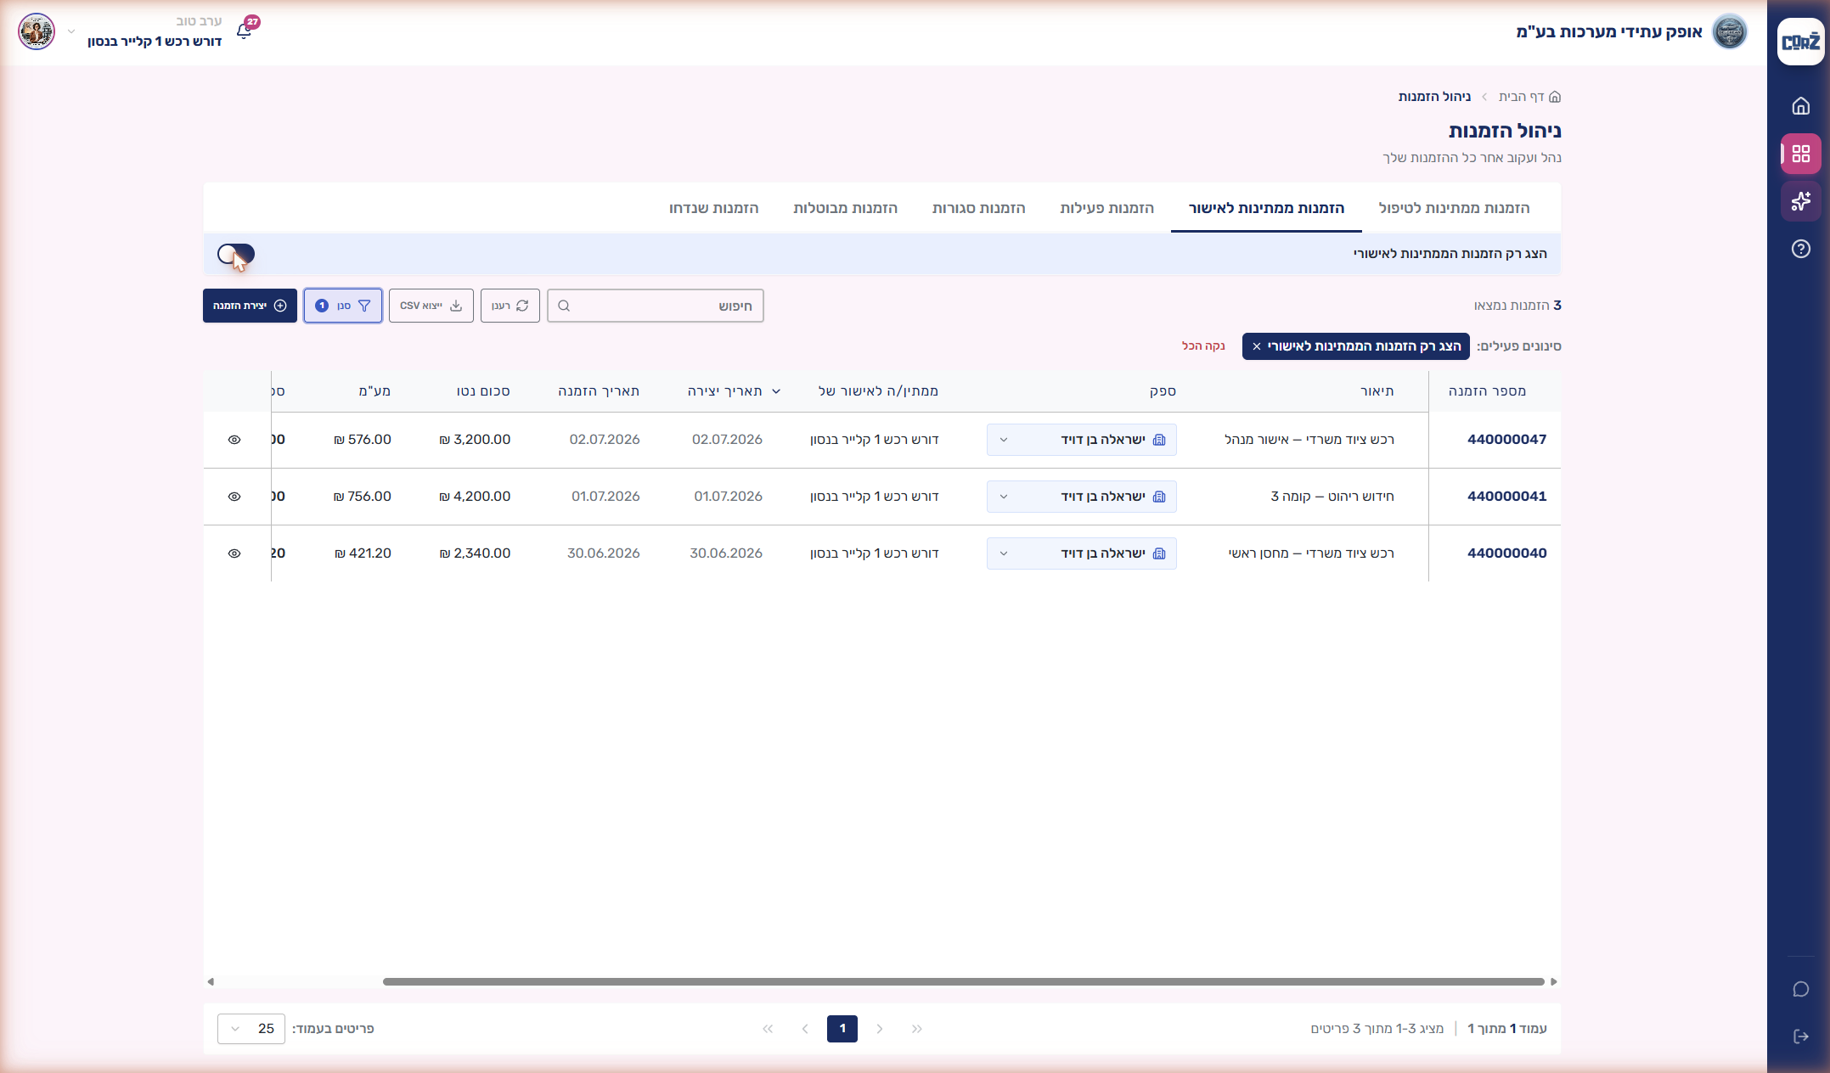Go to the previous page arrow
Screen dimensions: 1830x1073
click(x=880, y=1029)
